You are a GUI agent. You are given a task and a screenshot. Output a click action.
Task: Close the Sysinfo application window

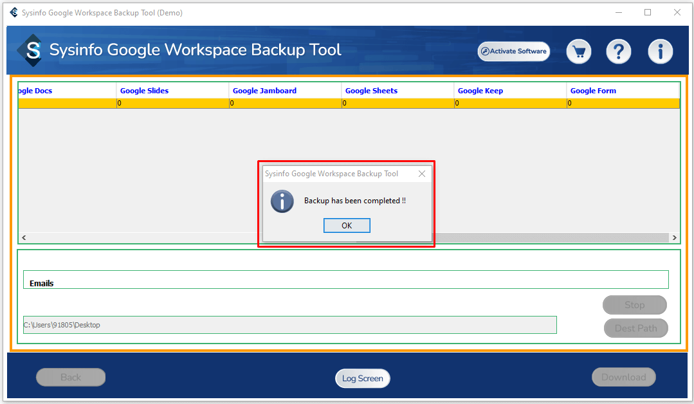click(677, 12)
